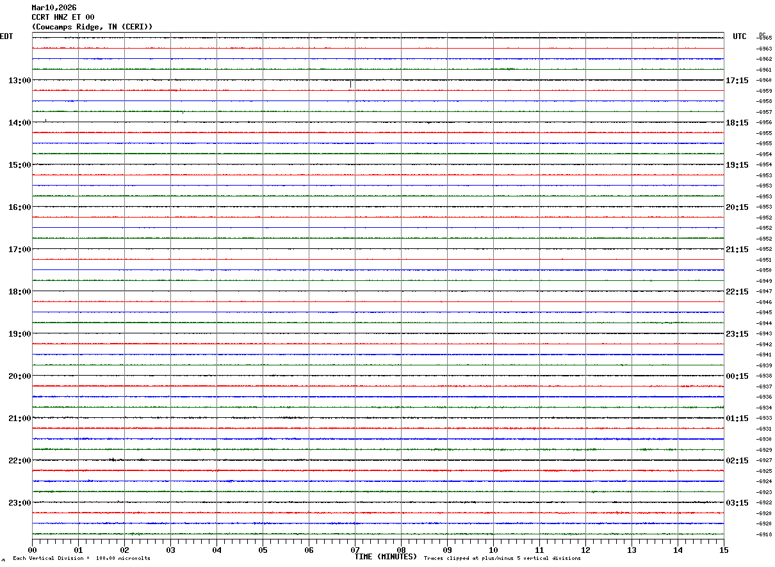The width and height of the screenshot is (775, 567).
Task: Click the Traces clipped at plus/minus 5 note
Action: point(503,559)
